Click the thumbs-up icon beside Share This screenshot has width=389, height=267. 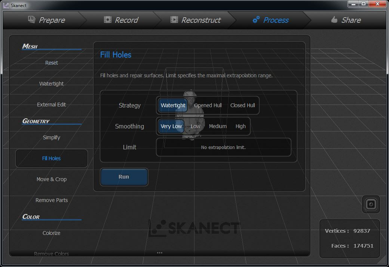coord(334,19)
